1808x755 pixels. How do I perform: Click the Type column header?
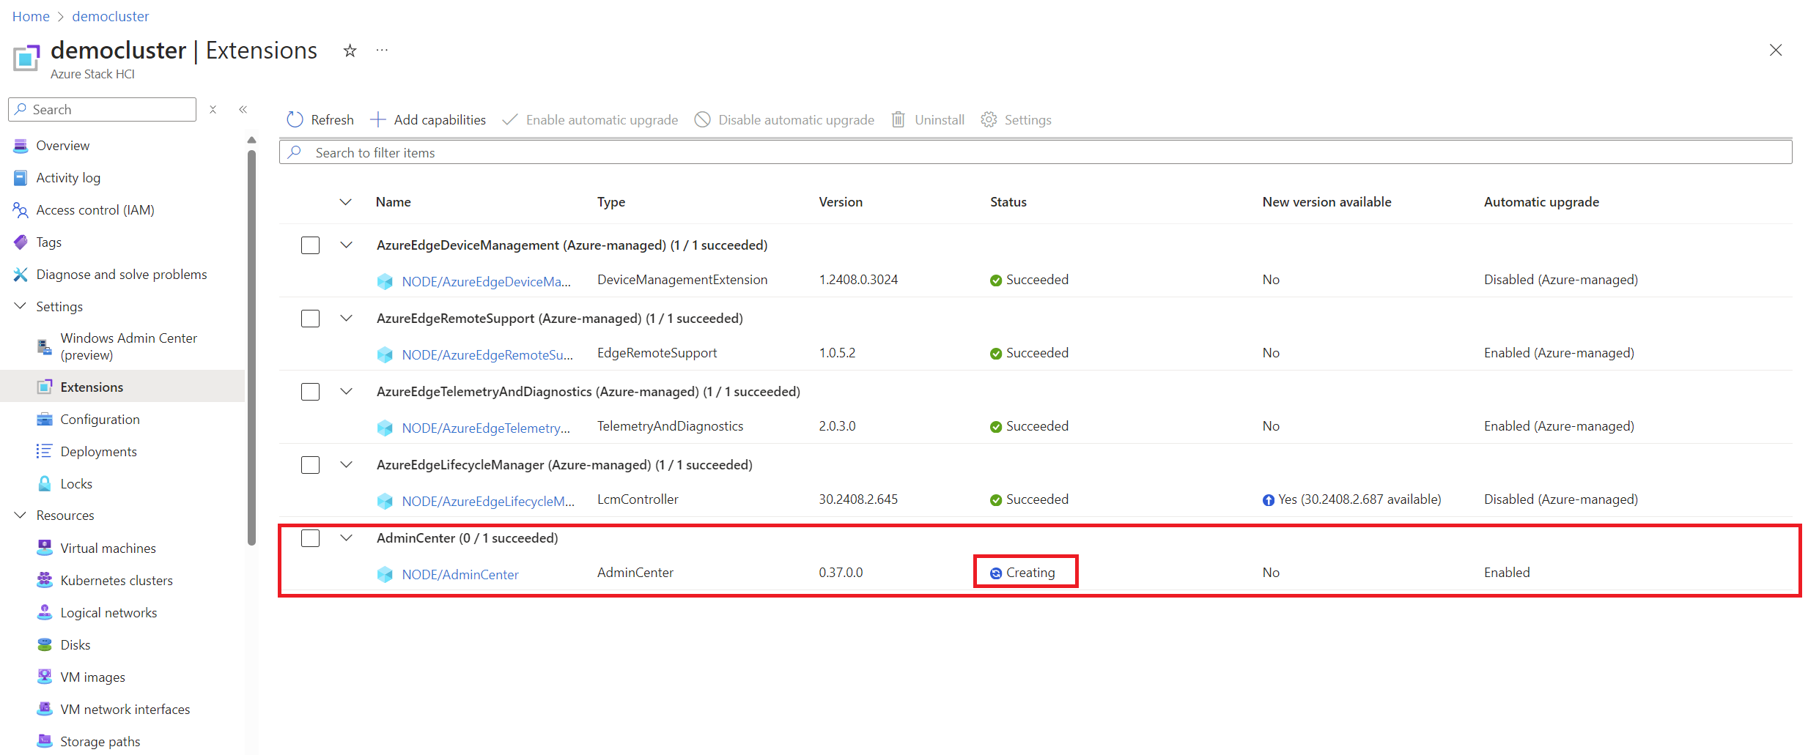pyautogui.click(x=611, y=202)
